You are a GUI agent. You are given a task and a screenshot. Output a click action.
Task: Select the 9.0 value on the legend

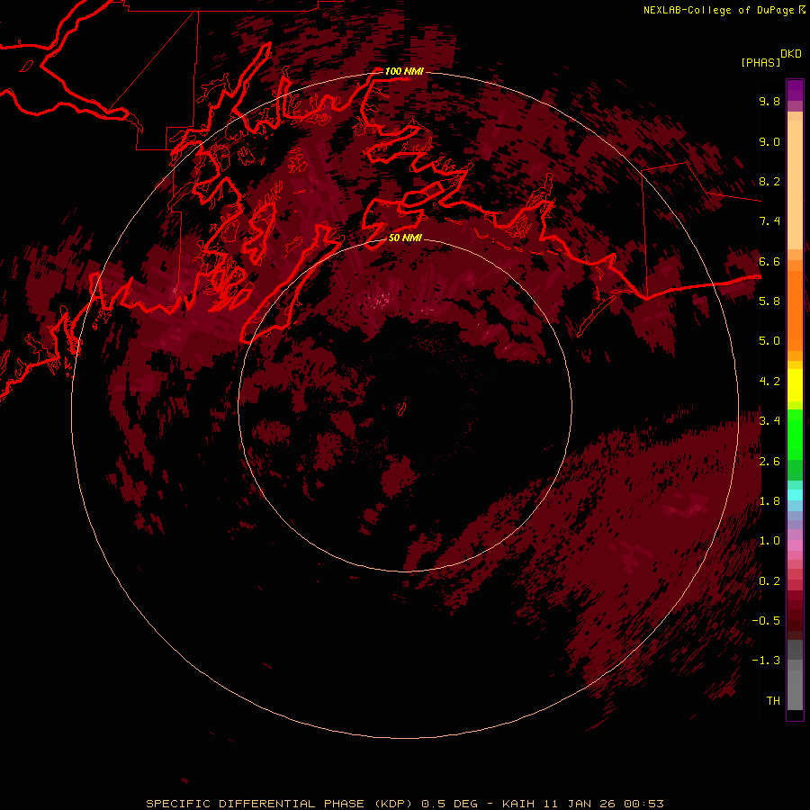point(769,141)
